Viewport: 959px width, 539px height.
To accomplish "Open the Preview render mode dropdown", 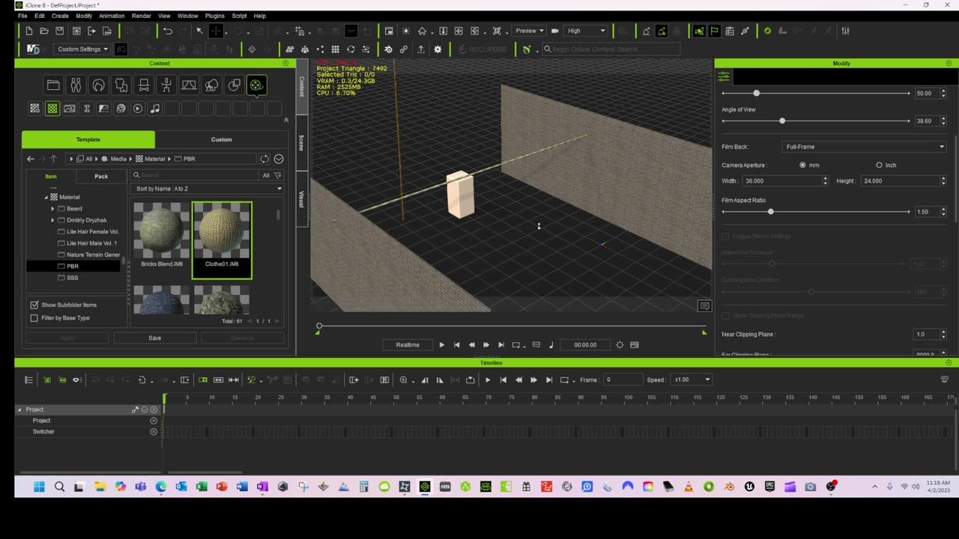I will pos(528,31).
